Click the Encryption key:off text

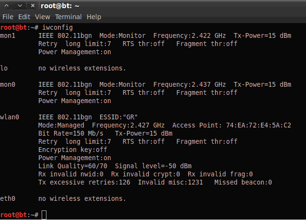click(x=72, y=150)
